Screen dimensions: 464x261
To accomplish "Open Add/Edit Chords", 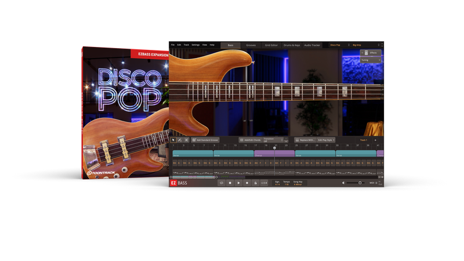I will point(250,140).
